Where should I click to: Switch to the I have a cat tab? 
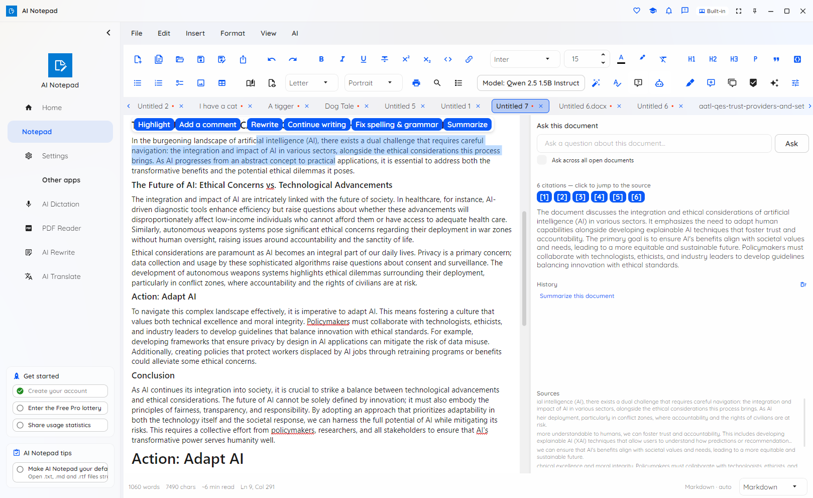[x=218, y=106]
